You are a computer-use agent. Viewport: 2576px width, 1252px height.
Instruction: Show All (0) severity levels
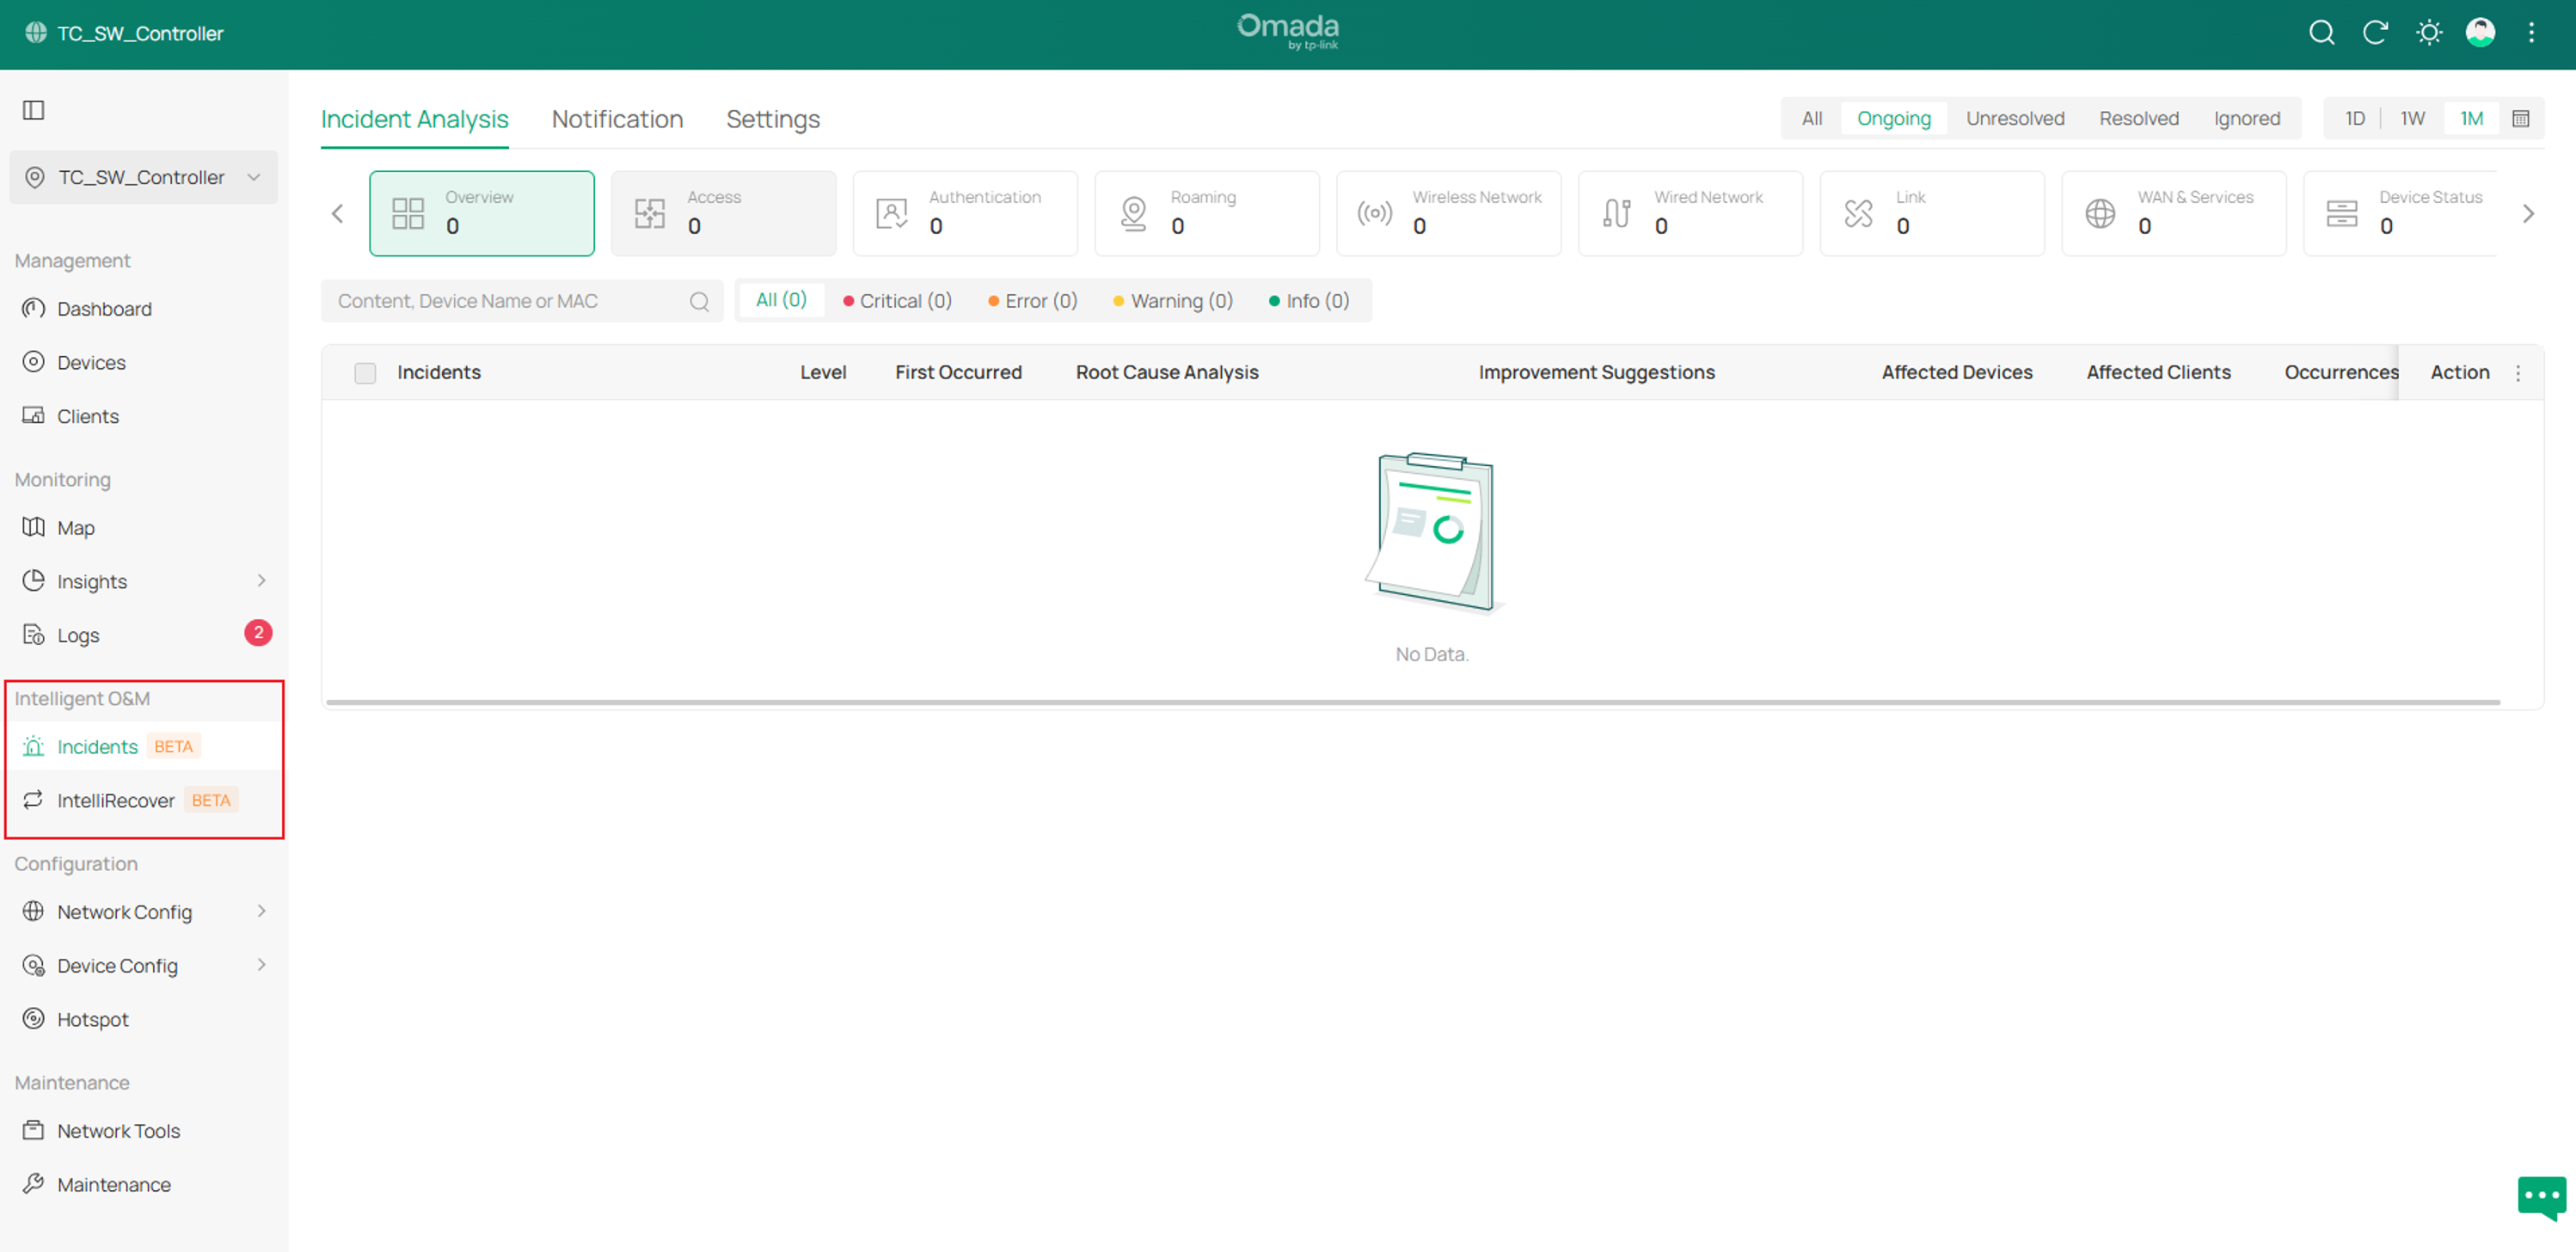[781, 300]
